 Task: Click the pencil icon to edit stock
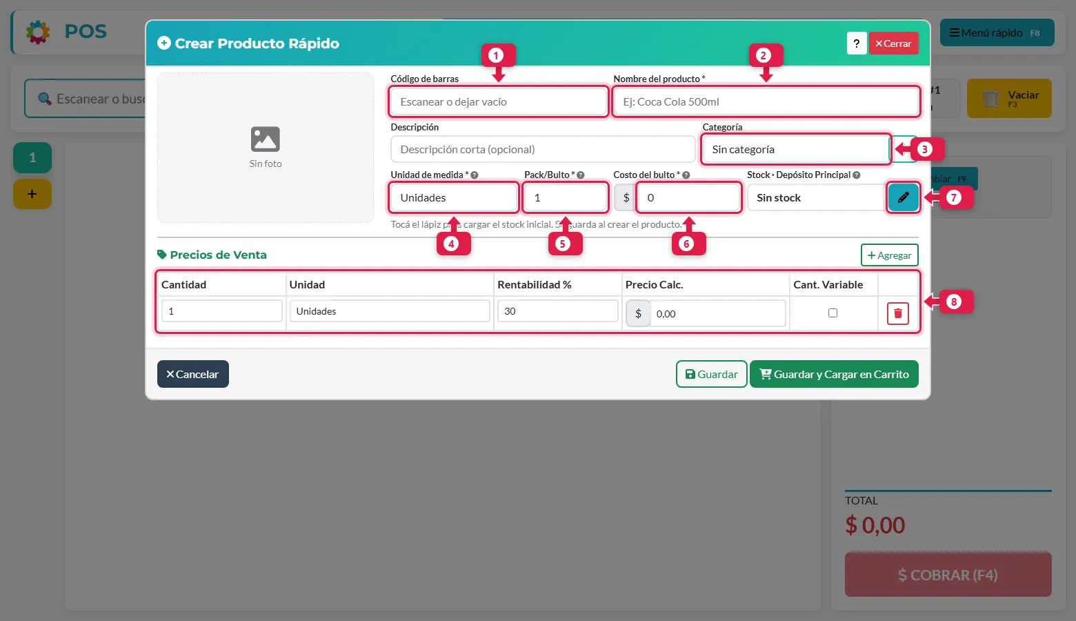(903, 198)
